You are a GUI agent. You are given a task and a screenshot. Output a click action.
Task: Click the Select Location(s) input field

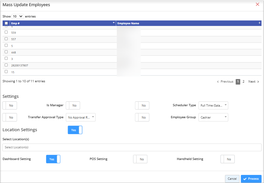click(132, 147)
